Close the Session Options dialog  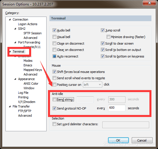point(149,3)
